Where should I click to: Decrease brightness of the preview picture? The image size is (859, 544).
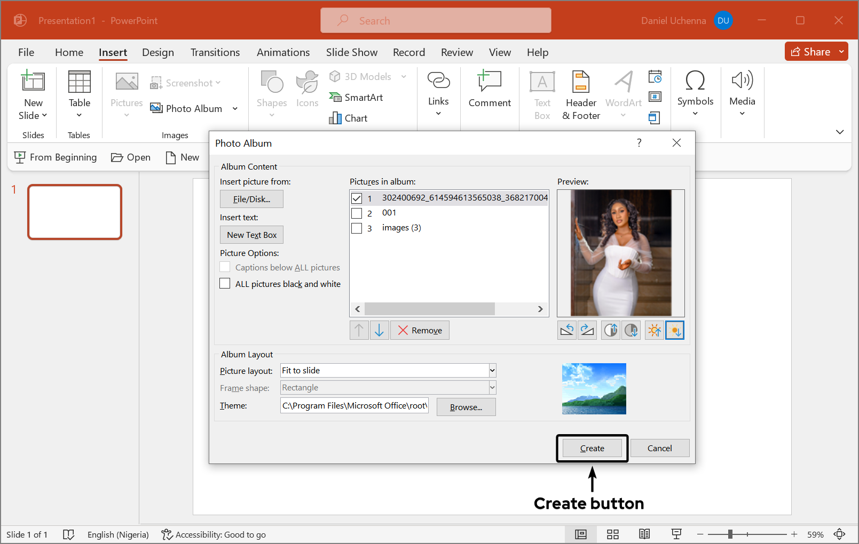675,331
